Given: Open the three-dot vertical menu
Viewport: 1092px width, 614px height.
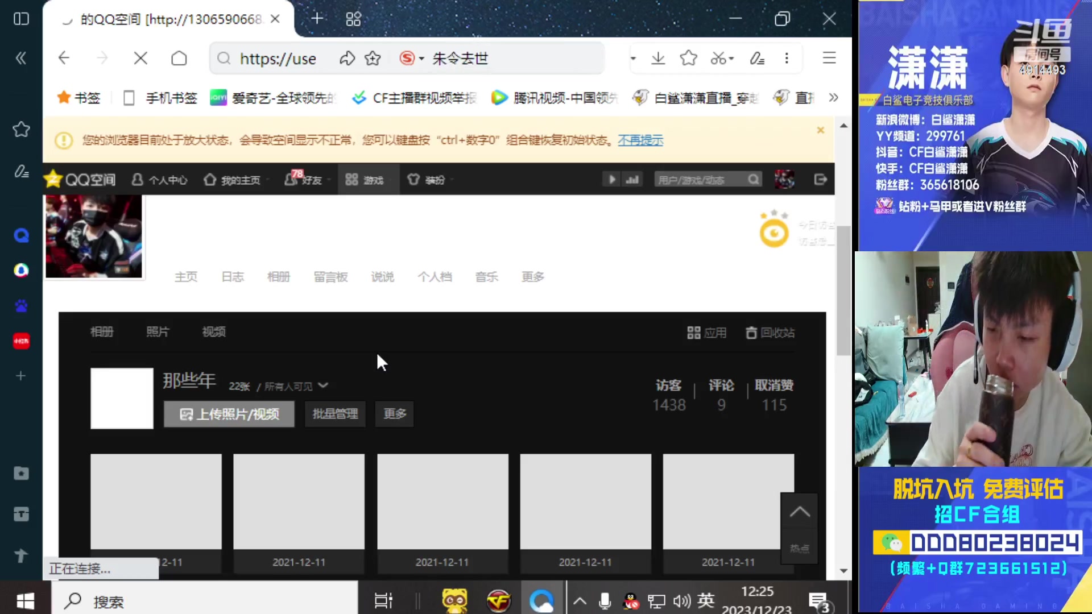Looking at the screenshot, I should pyautogui.click(x=787, y=58).
